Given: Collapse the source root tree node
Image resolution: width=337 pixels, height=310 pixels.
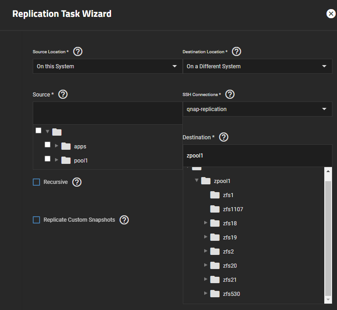Looking at the screenshot, I should coord(47,132).
